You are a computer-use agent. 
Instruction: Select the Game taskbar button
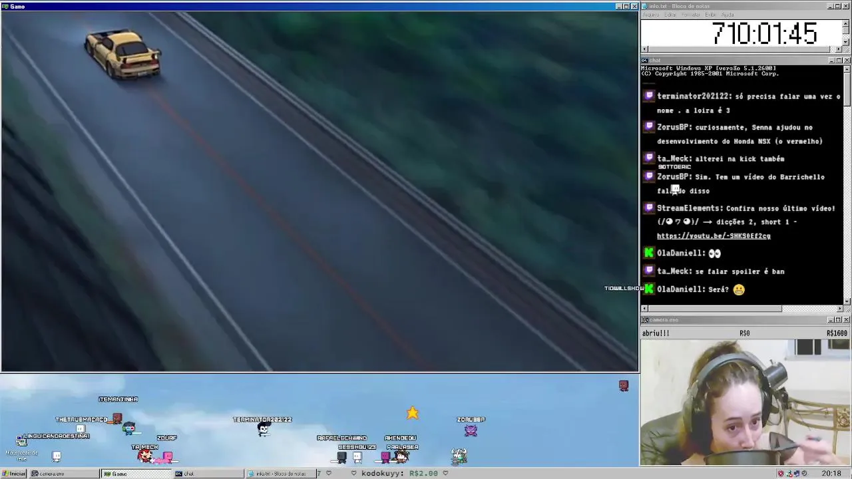(136, 474)
